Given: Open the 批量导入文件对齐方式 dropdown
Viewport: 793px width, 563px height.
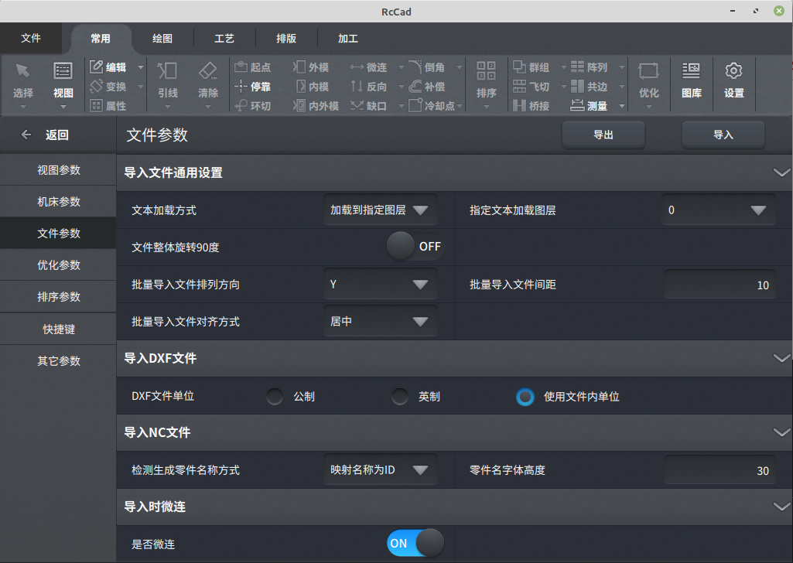Looking at the screenshot, I should (380, 321).
